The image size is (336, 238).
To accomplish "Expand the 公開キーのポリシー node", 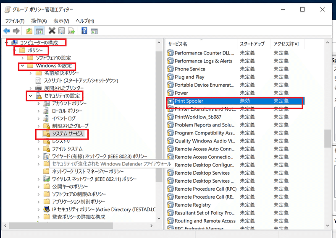I will tap(39, 187).
